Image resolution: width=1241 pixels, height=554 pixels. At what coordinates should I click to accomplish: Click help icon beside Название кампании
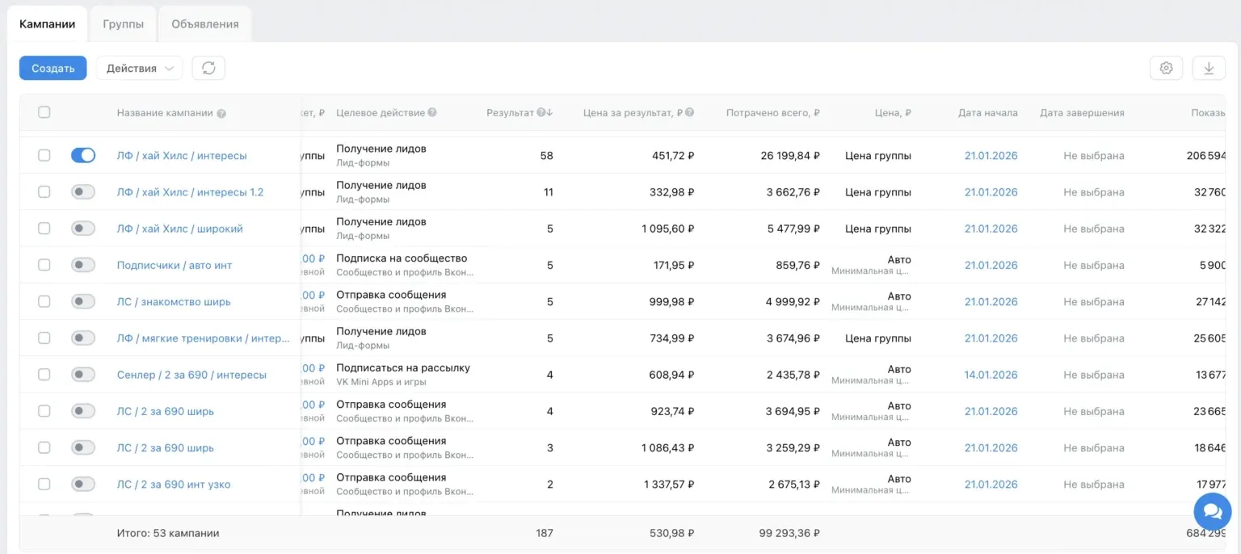[221, 114]
